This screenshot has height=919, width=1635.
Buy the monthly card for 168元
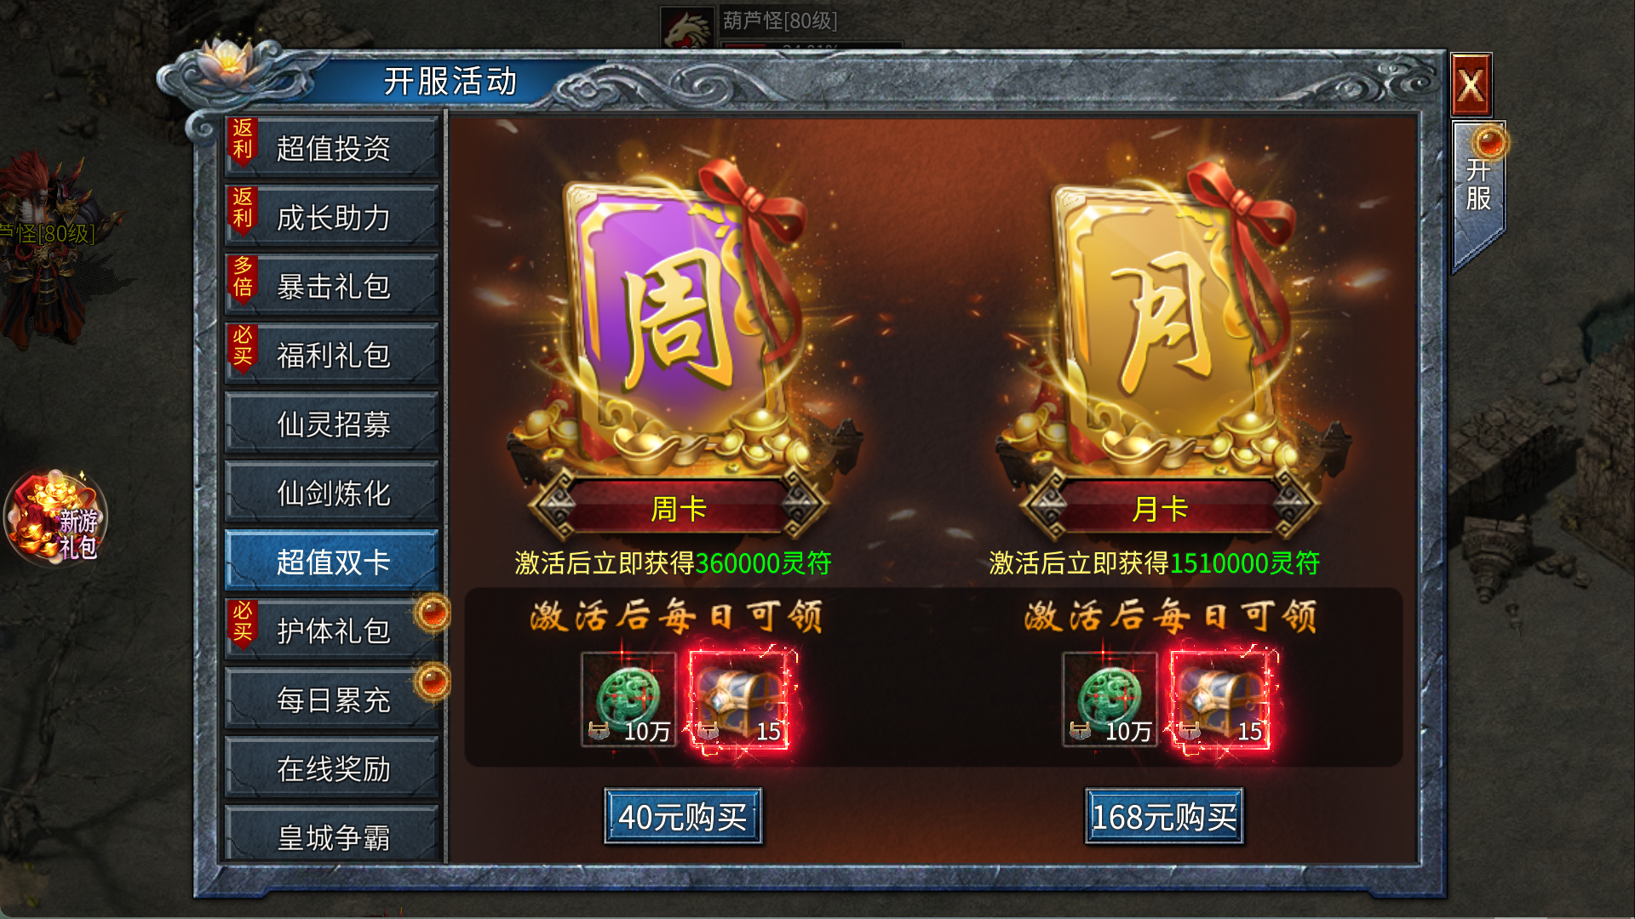pyautogui.click(x=1164, y=816)
